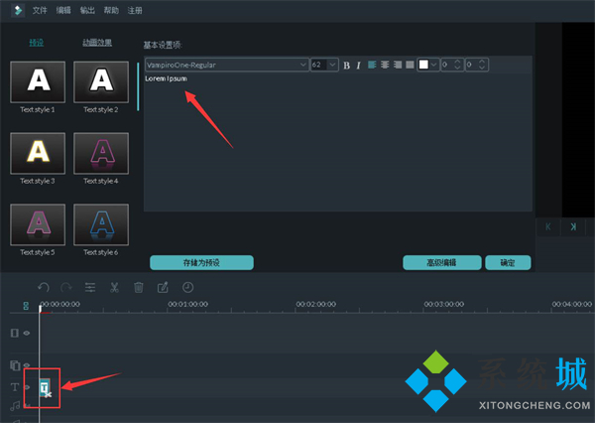595x423 pixels.
Task: Toggle video track visibility eye
Action: pyautogui.click(x=27, y=333)
